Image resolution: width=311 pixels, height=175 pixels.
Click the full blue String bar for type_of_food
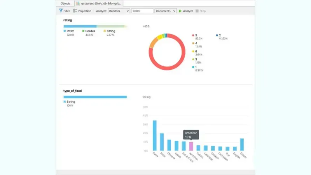pyautogui.click(x=95, y=97)
